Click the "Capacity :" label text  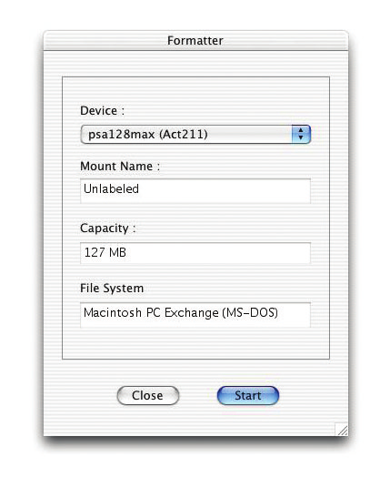click(x=108, y=228)
